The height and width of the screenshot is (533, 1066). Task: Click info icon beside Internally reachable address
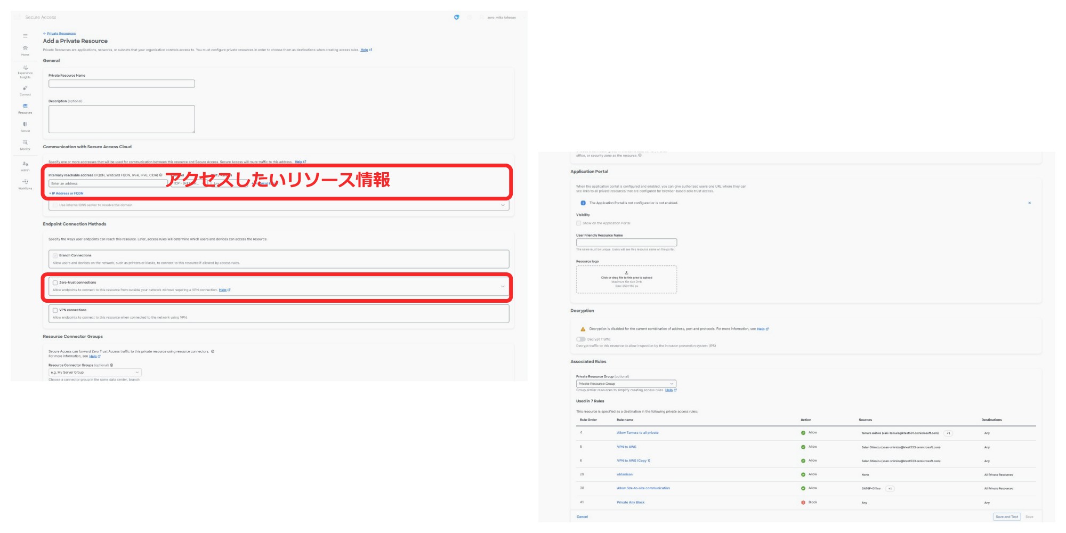tap(160, 175)
